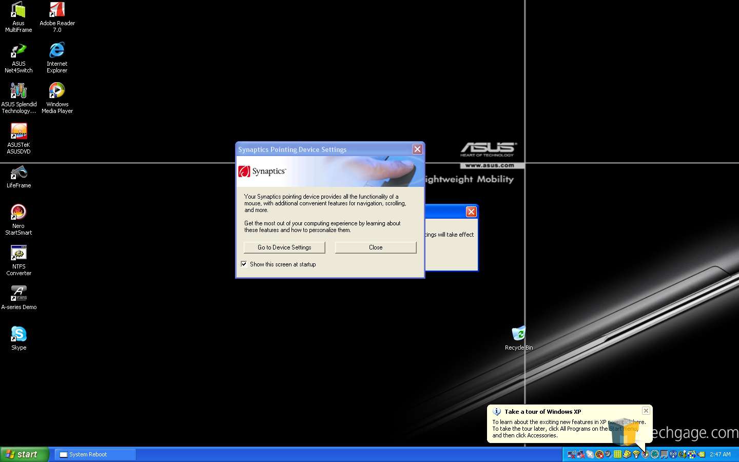Select the ASUSTeK ASUSDVD icon
The height and width of the screenshot is (462, 739).
[18, 139]
